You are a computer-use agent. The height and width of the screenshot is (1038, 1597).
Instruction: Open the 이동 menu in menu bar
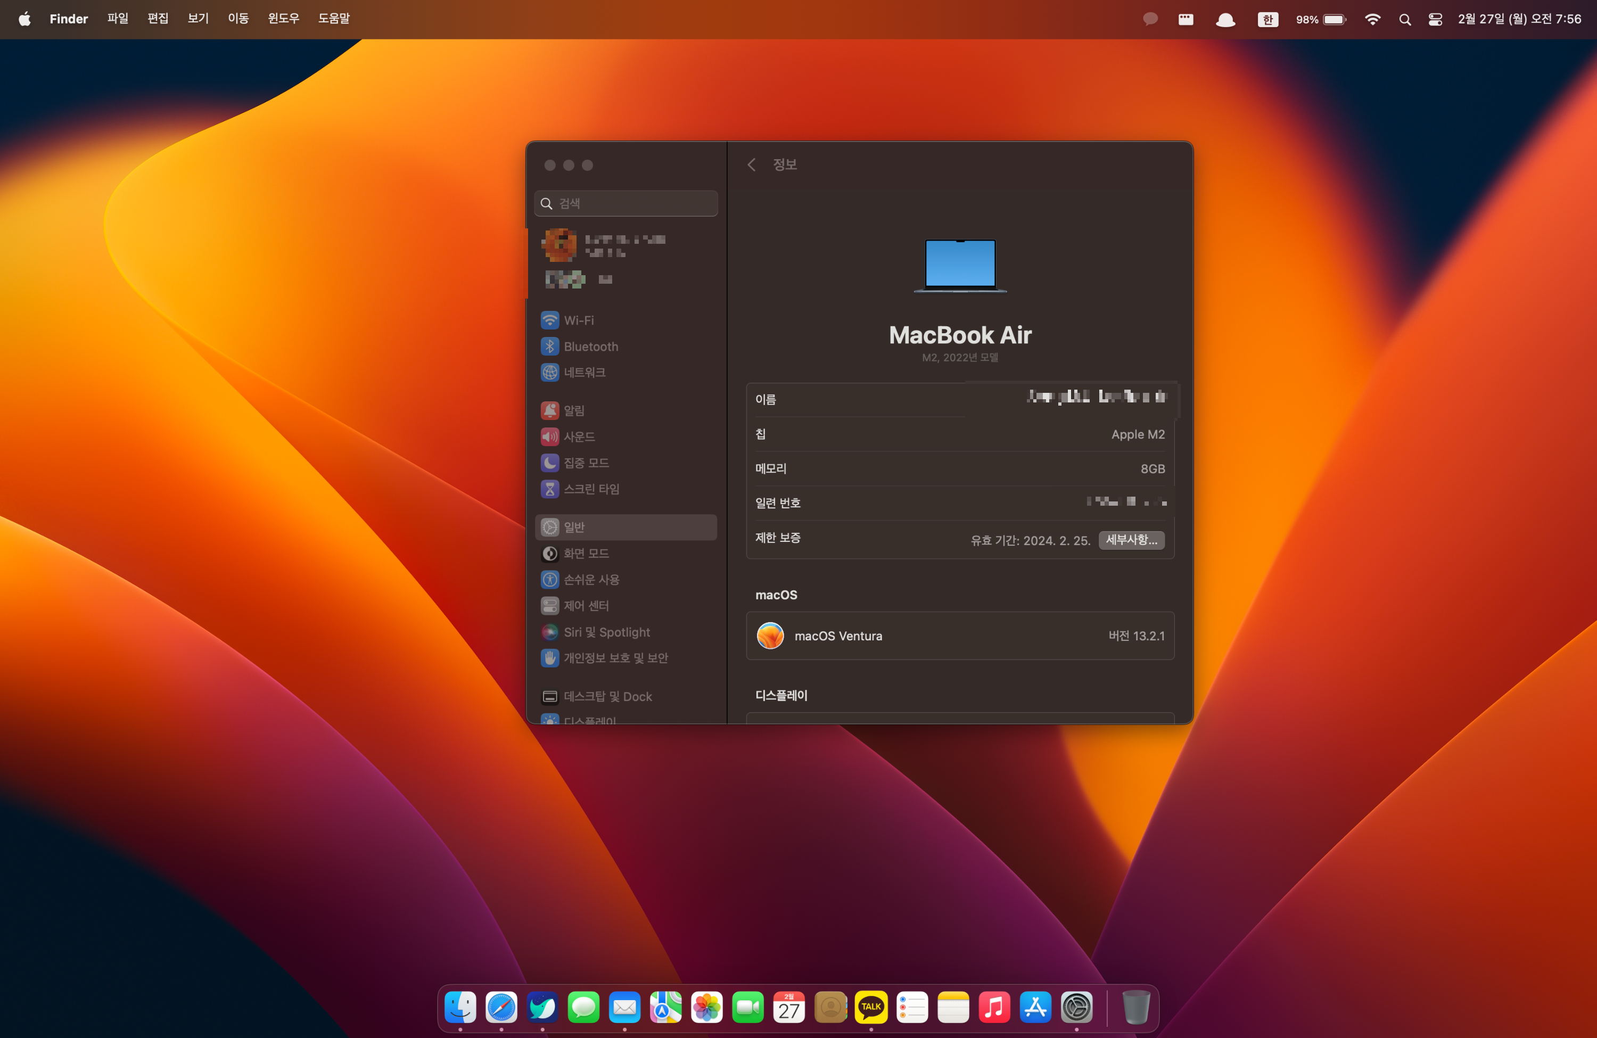coord(237,19)
